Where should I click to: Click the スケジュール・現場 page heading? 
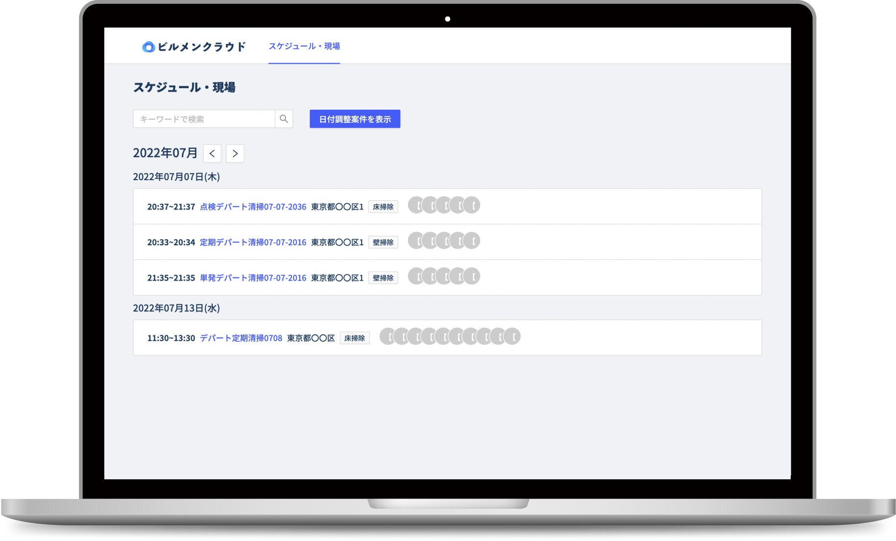[x=185, y=87]
